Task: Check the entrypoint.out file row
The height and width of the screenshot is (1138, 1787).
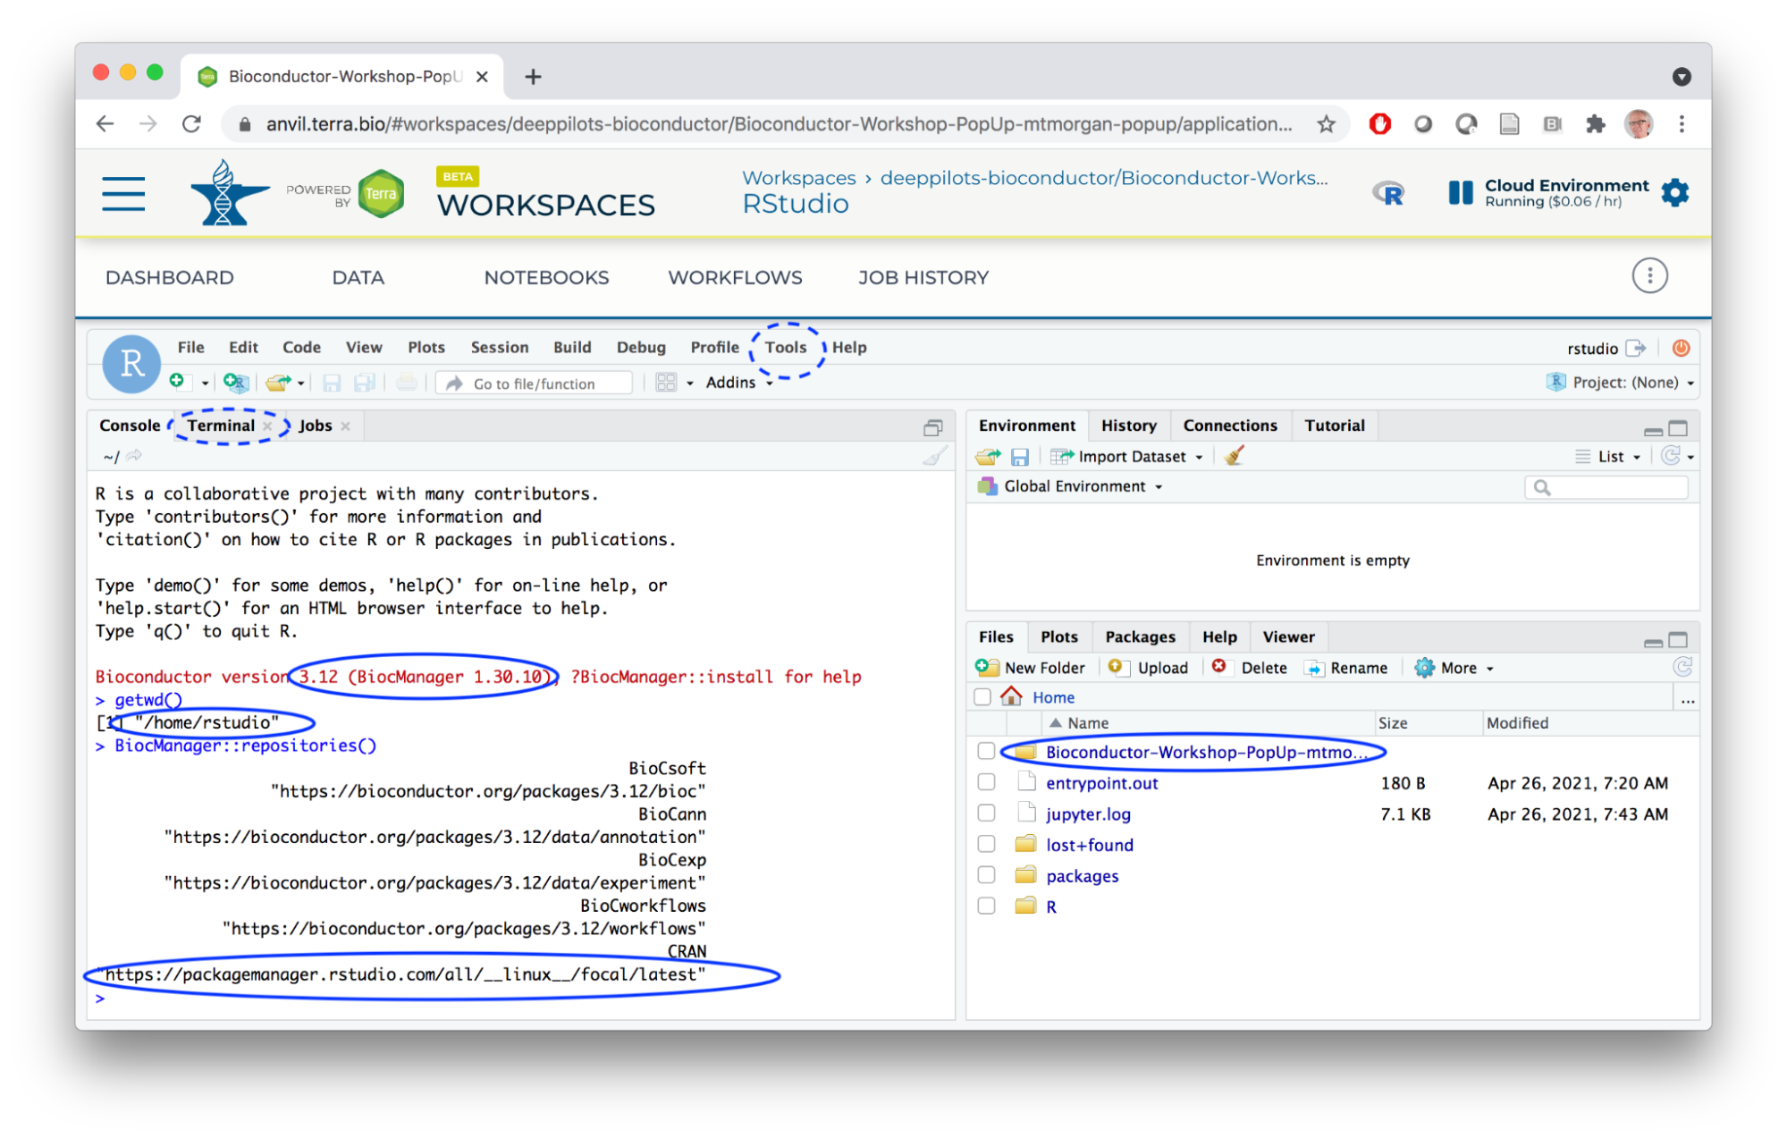Action: tap(986, 782)
